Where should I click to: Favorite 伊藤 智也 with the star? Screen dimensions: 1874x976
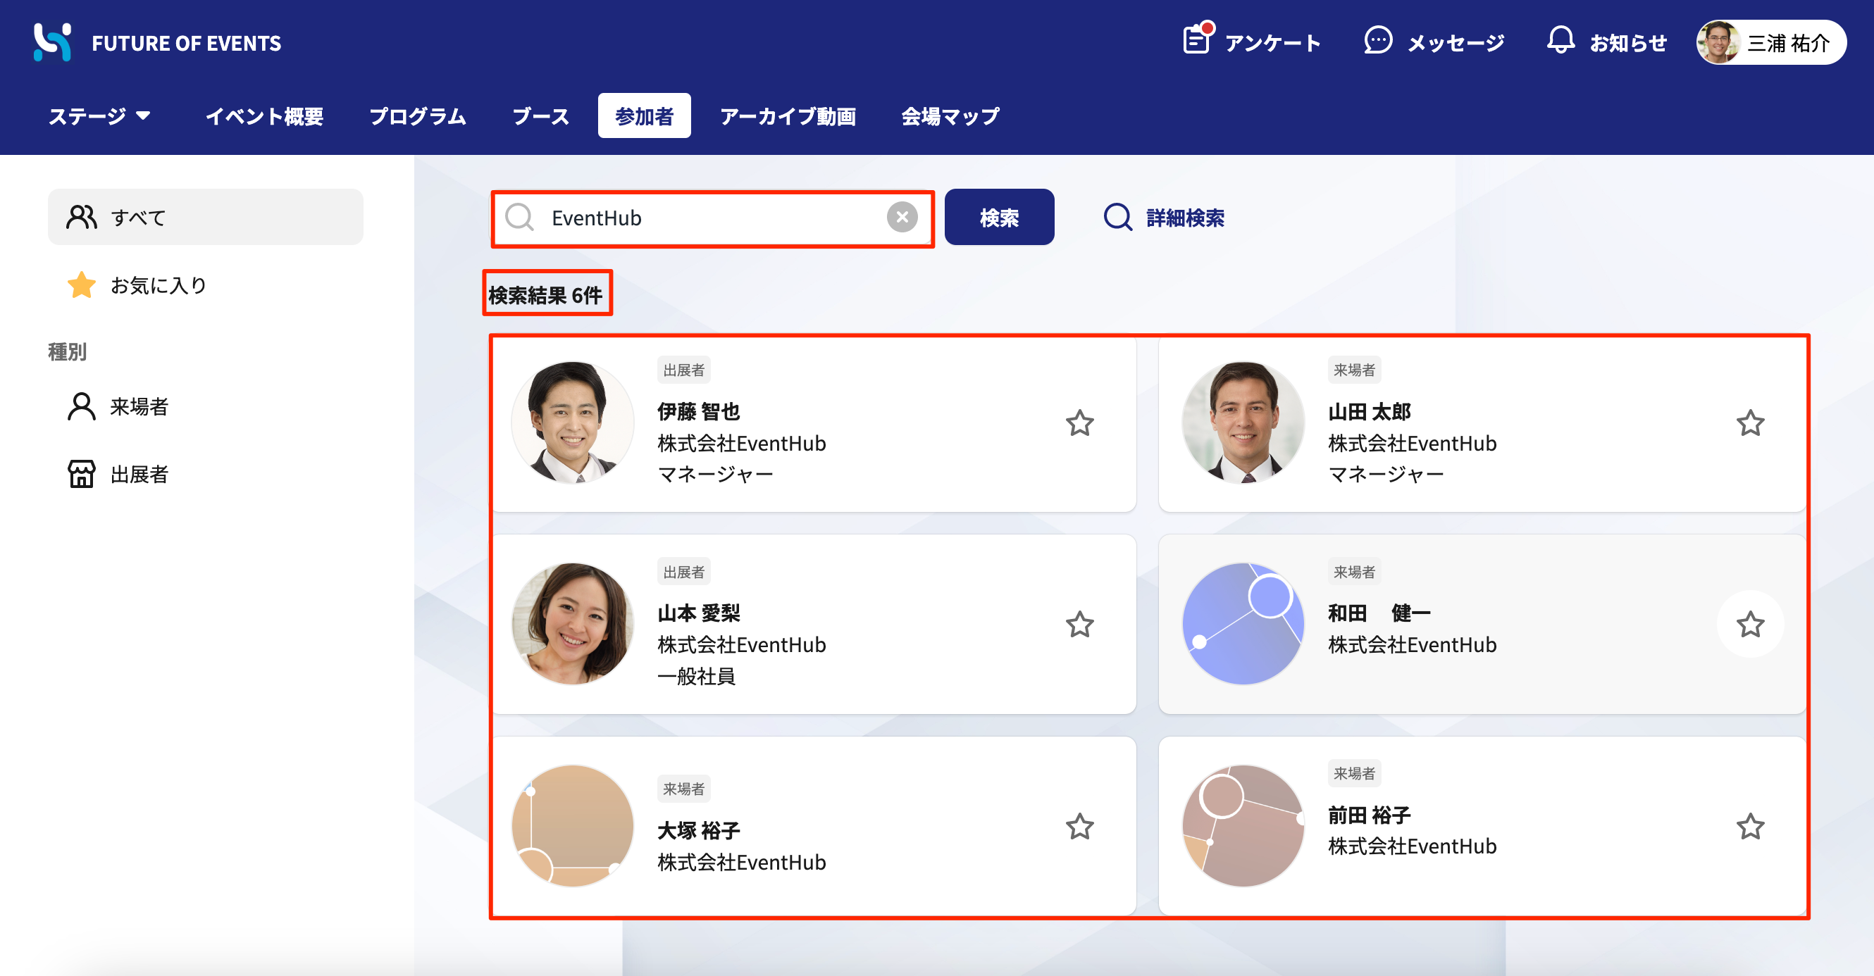click(1079, 423)
